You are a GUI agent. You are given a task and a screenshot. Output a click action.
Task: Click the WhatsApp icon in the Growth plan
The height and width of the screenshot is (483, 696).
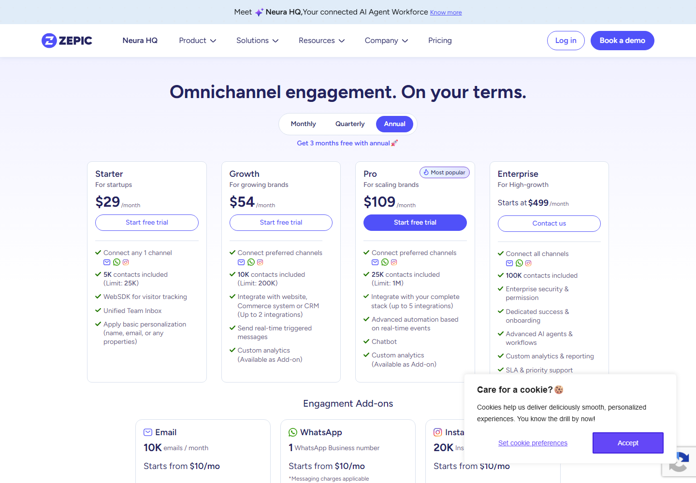coord(251,262)
